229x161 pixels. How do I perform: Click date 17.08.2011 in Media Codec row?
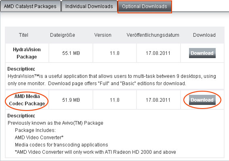point(158,100)
